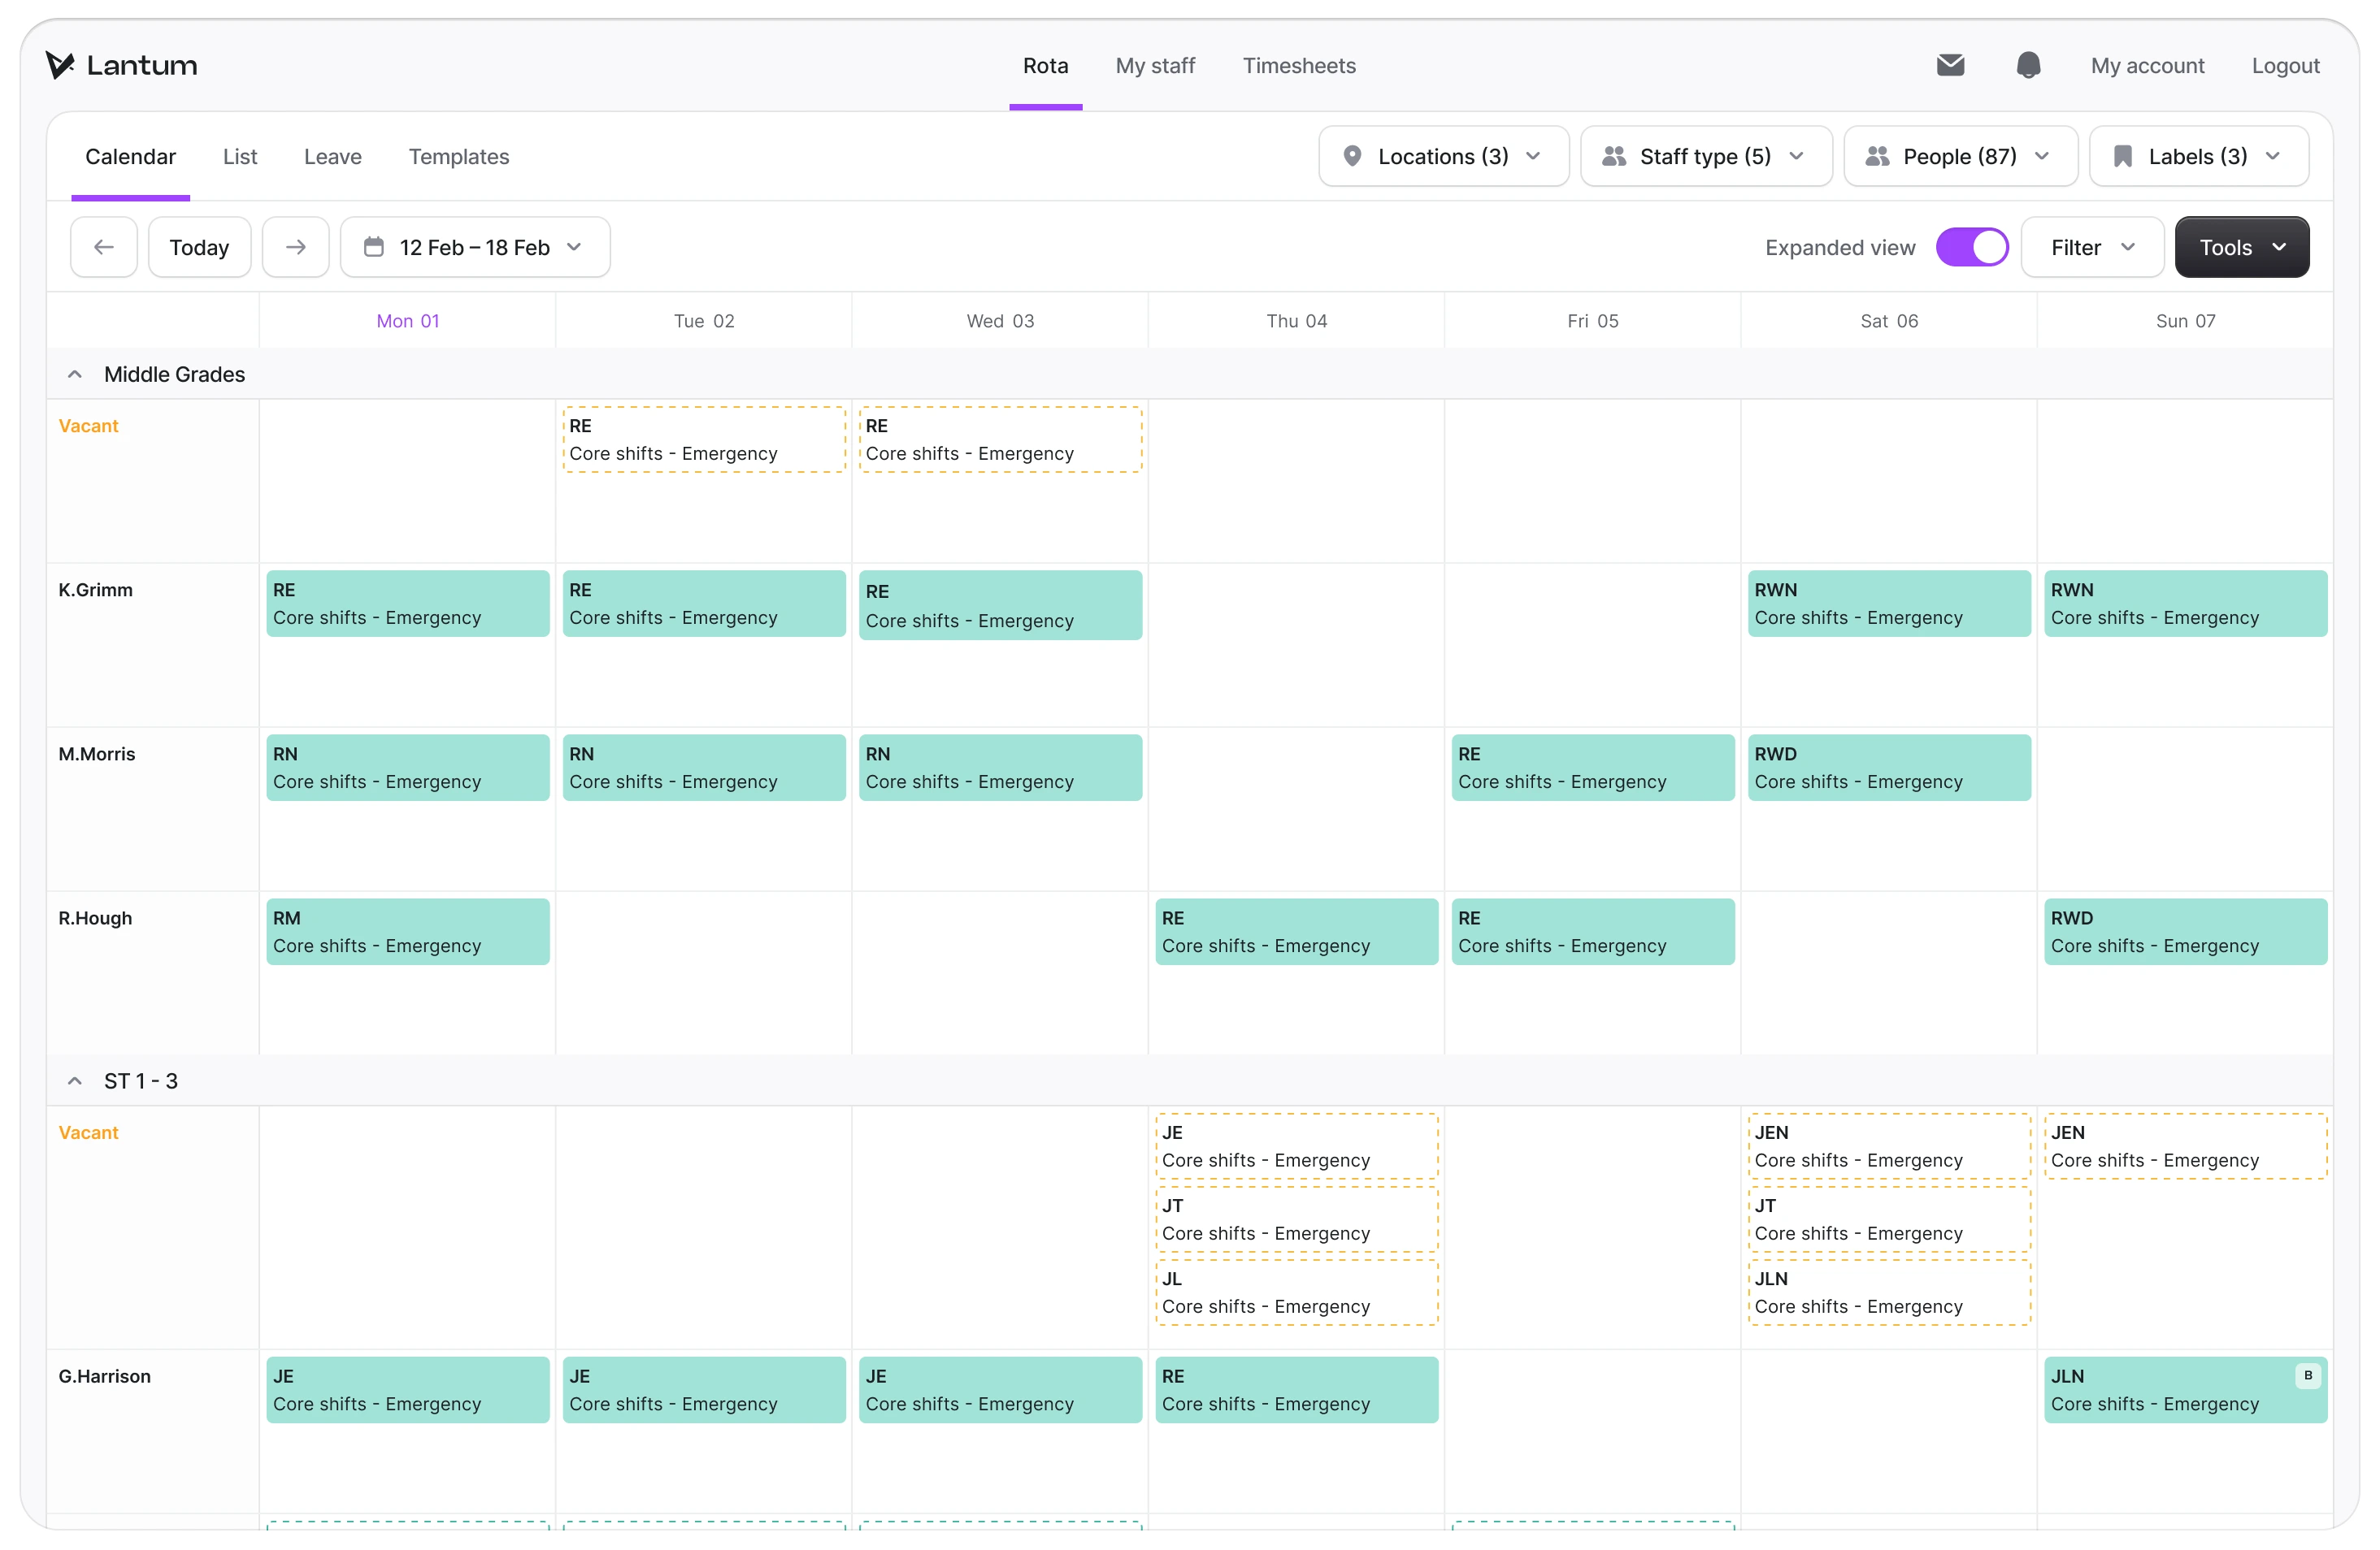The width and height of the screenshot is (2380, 1550).
Task: Open the mail envelope icon
Action: [x=1950, y=66]
